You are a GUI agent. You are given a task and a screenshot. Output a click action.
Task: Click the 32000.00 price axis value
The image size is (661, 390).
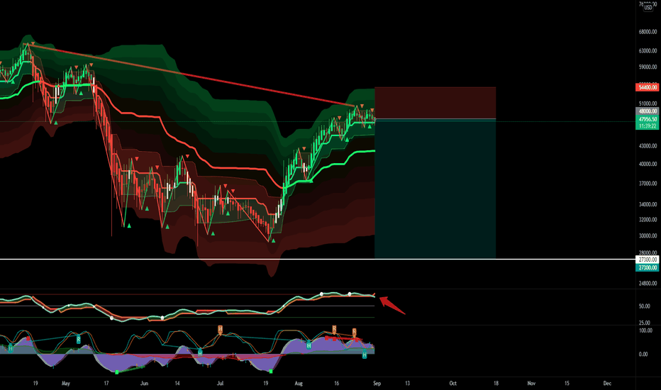click(x=648, y=220)
